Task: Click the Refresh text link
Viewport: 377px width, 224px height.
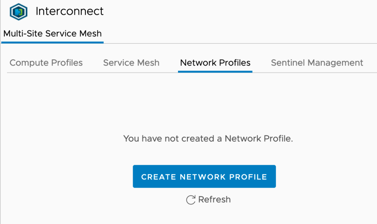Action: (214, 200)
